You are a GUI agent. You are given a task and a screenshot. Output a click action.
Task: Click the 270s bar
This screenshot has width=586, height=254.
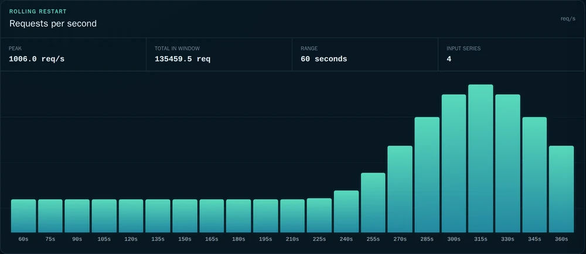click(x=400, y=189)
